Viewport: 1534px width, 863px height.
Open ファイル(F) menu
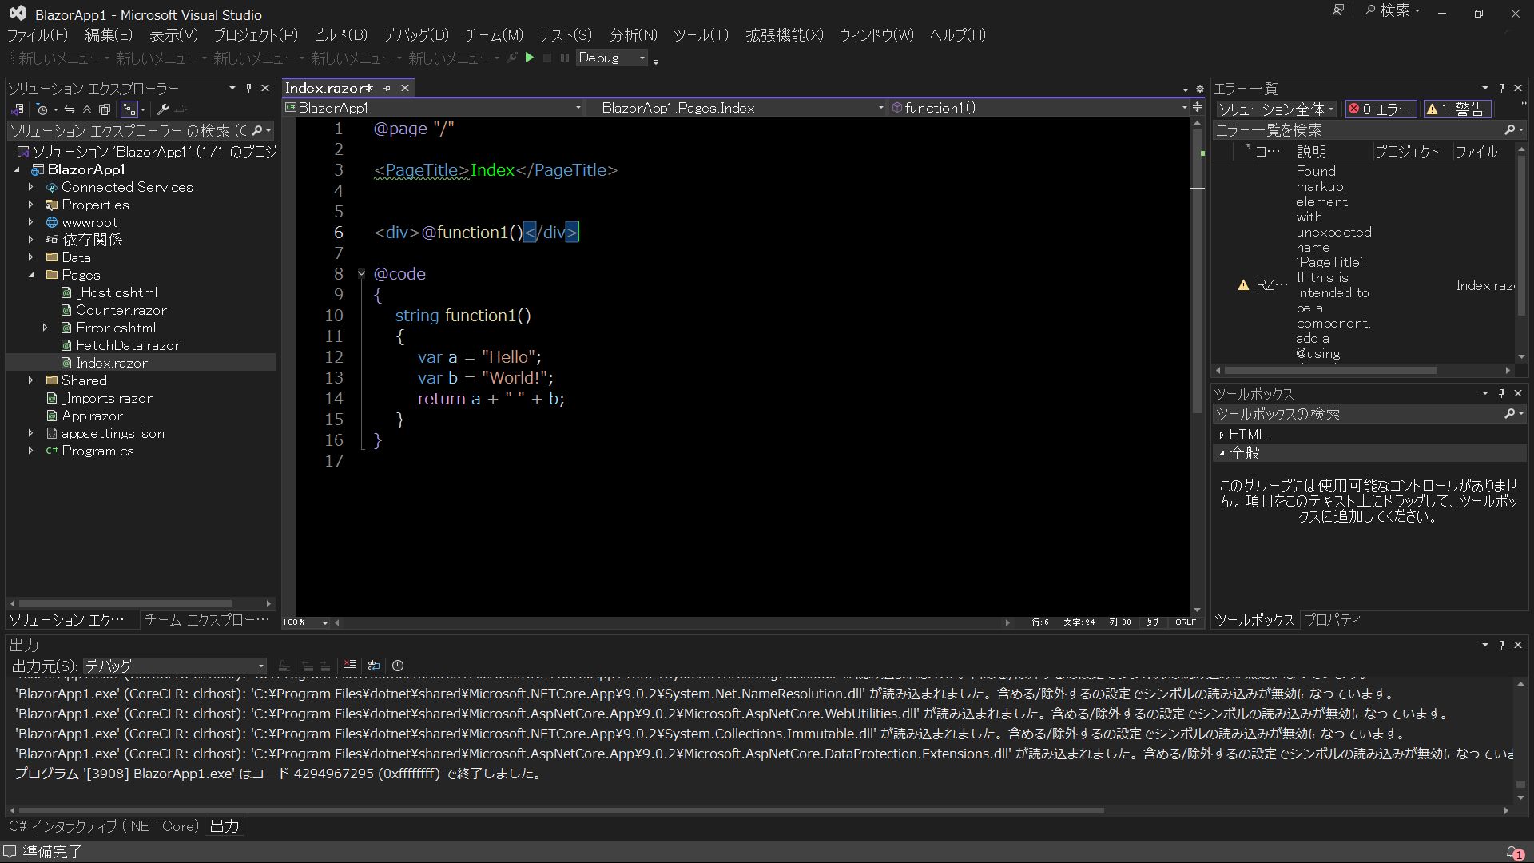(x=38, y=35)
